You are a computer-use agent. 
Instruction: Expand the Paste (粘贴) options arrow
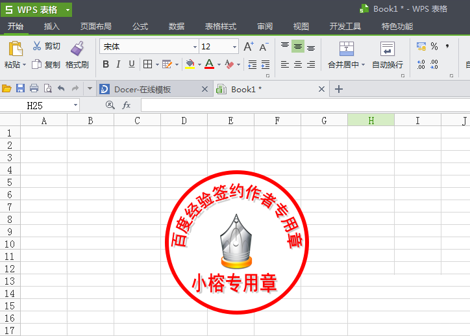tap(24, 65)
